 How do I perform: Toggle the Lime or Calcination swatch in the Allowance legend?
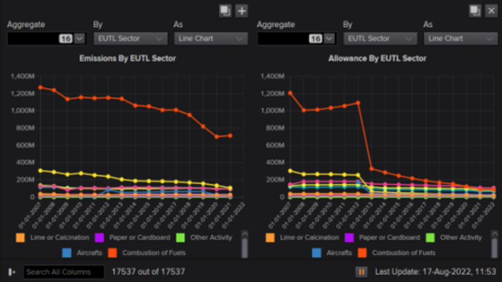coord(270,238)
